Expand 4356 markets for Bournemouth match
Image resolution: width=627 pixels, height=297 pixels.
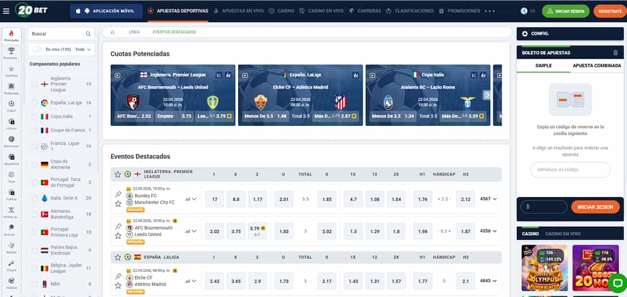pos(488,231)
